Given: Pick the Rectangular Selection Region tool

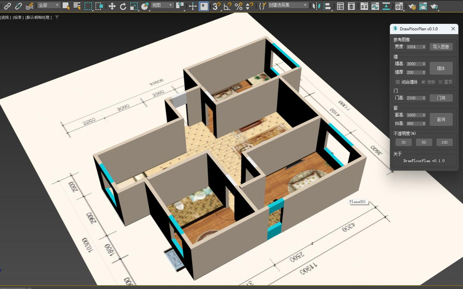Looking at the screenshot, I should point(88,6).
